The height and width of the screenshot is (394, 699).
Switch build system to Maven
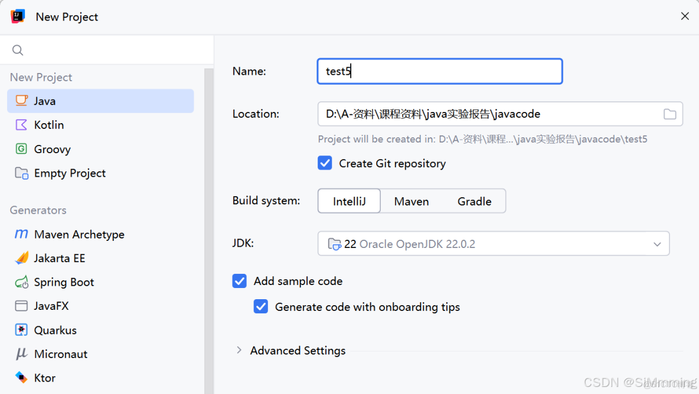click(411, 201)
